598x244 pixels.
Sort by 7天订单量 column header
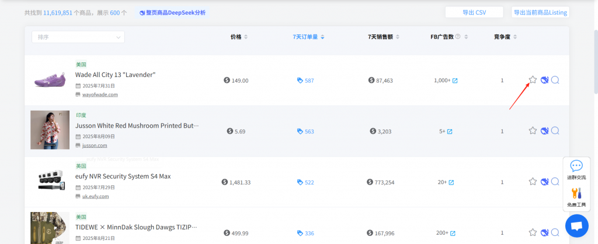pos(308,37)
